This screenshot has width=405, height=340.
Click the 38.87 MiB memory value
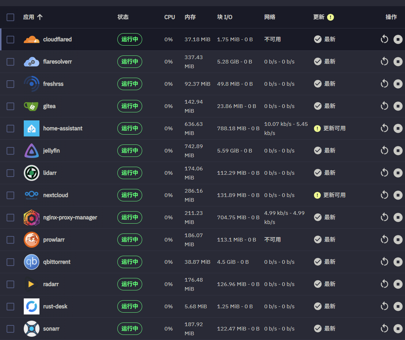pyautogui.click(x=197, y=262)
